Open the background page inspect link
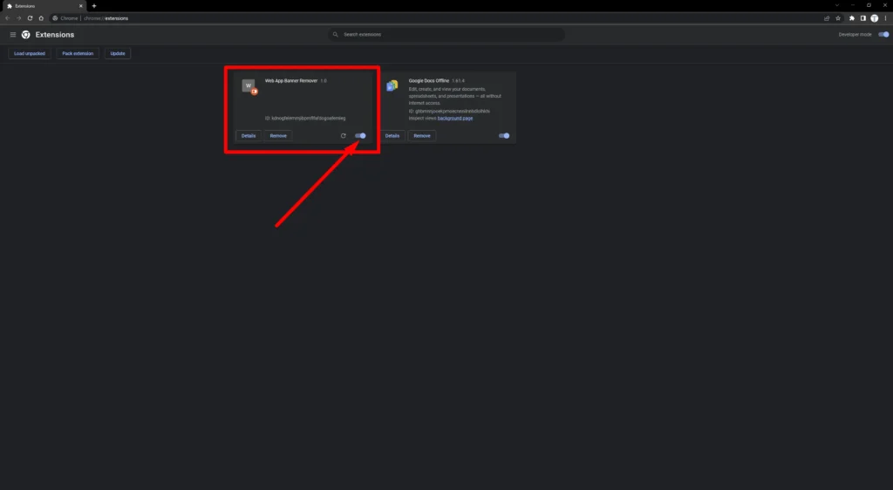This screenshot has height=490, width=893. (455, 118)
